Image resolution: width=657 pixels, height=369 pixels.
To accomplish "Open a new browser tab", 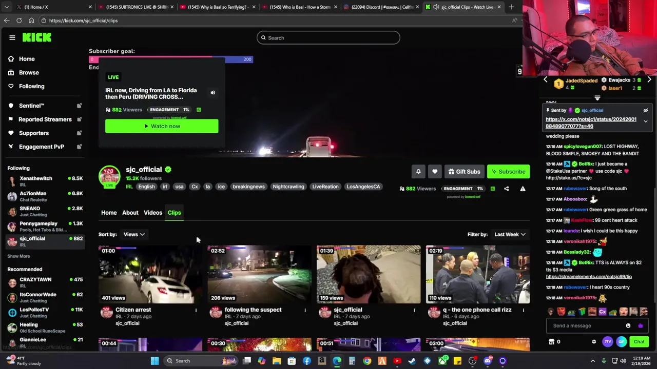I will click(511, 7).
